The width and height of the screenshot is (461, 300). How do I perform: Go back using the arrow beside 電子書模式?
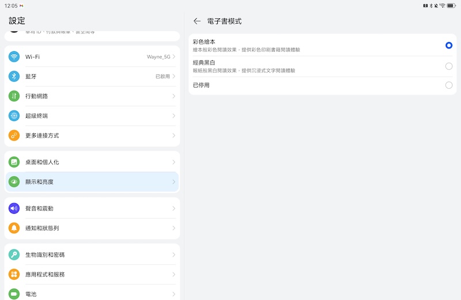click(197, 21)
